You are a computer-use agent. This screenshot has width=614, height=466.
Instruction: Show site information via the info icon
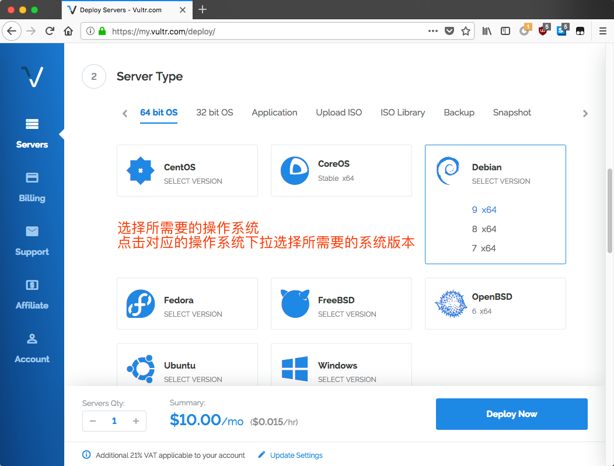[x=90, y=31]
